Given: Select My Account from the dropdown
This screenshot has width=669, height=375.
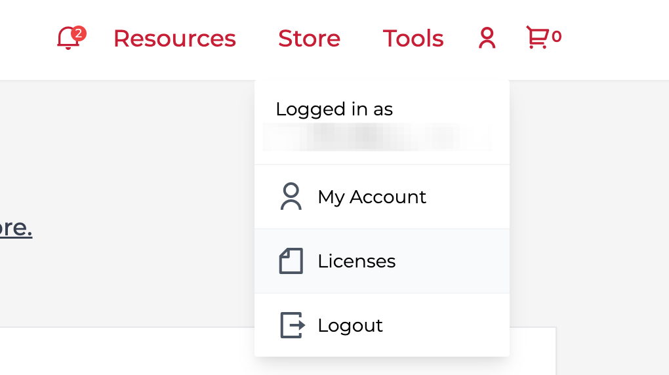Looking at the screenshot, I should 372,197.
